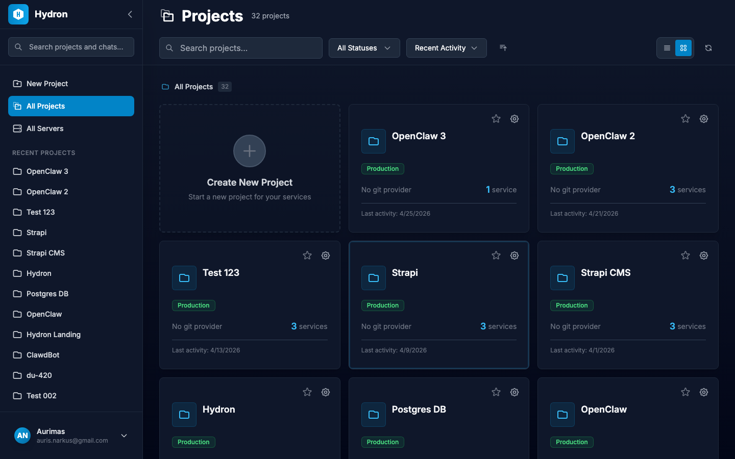Star the Test 123 project

tap(307, 256)
